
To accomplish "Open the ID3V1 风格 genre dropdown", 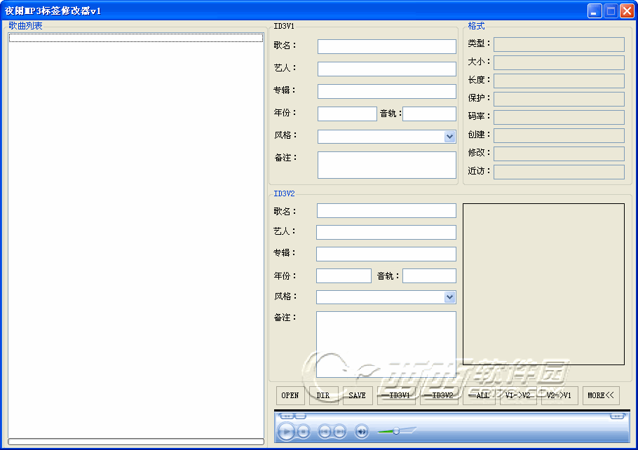I will [x=449, y=137].
